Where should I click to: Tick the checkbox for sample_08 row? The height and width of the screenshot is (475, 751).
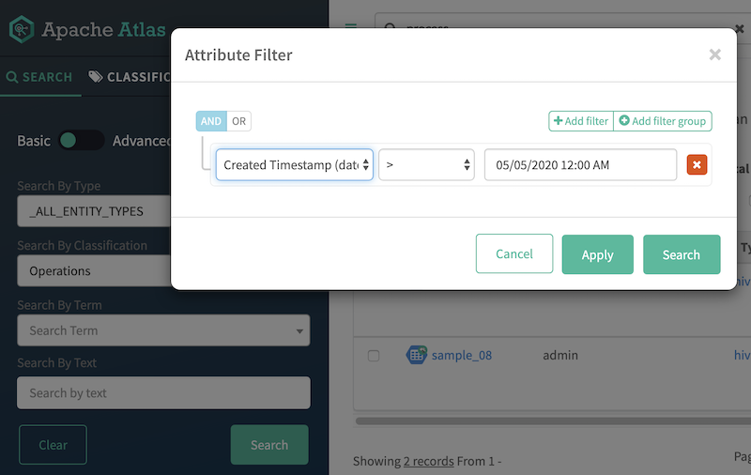(374, 356)
